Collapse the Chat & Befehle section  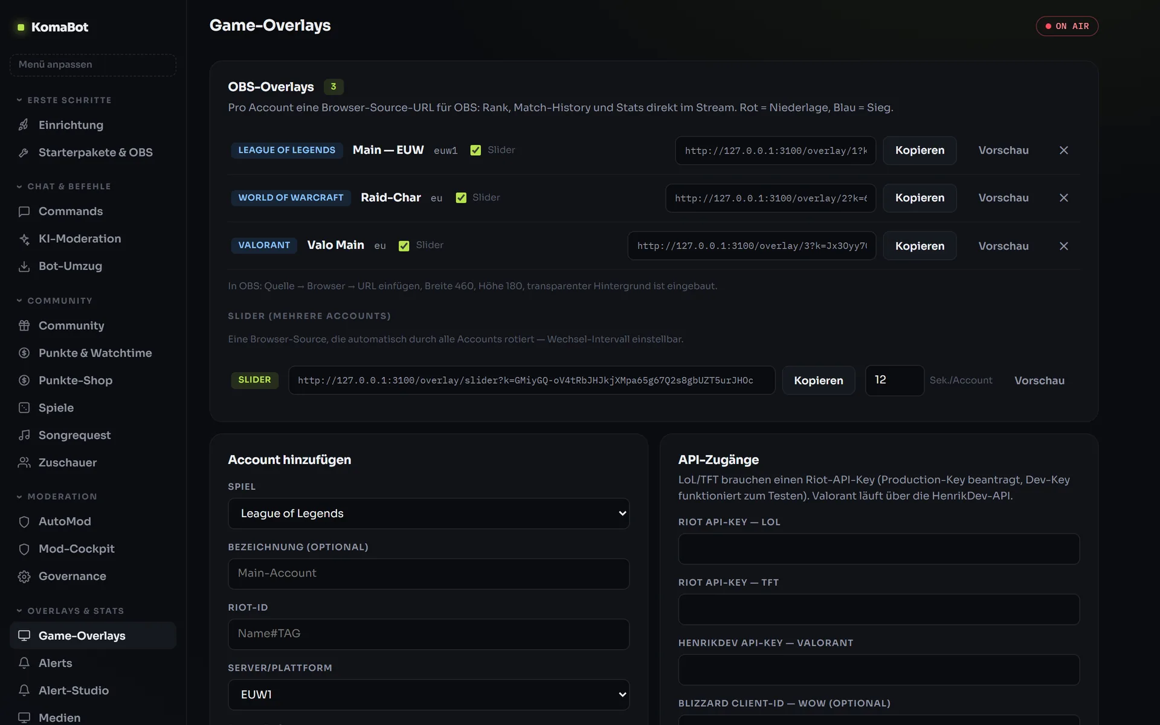(63, 187)
